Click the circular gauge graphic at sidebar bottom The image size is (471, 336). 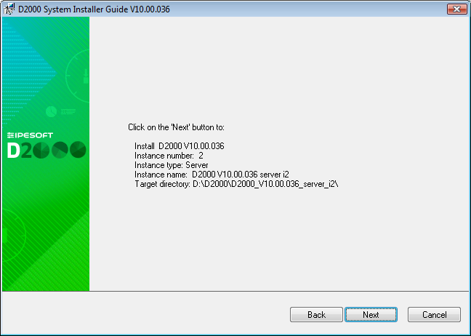tap(14, 235)
